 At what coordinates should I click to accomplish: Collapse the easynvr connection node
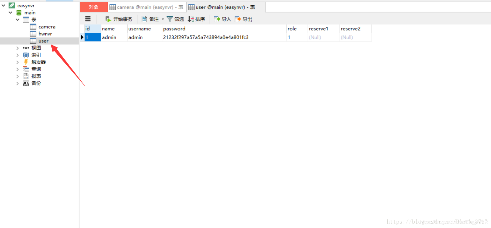coord(3,5)
